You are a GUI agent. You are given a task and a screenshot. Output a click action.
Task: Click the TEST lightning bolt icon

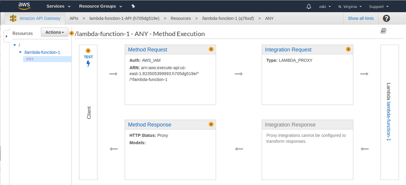88,63
